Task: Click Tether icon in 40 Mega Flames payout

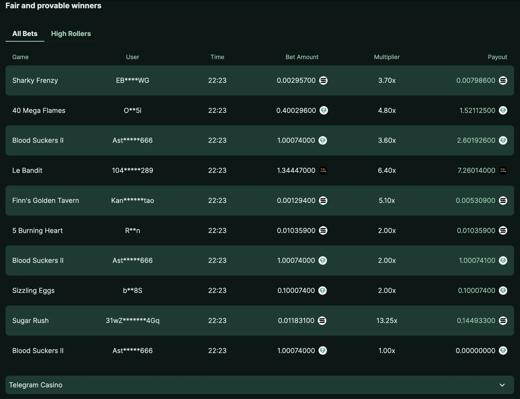Action: tap(503, 110)
